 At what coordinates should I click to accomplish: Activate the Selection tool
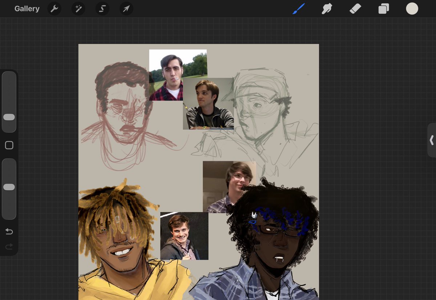point(102,9)
